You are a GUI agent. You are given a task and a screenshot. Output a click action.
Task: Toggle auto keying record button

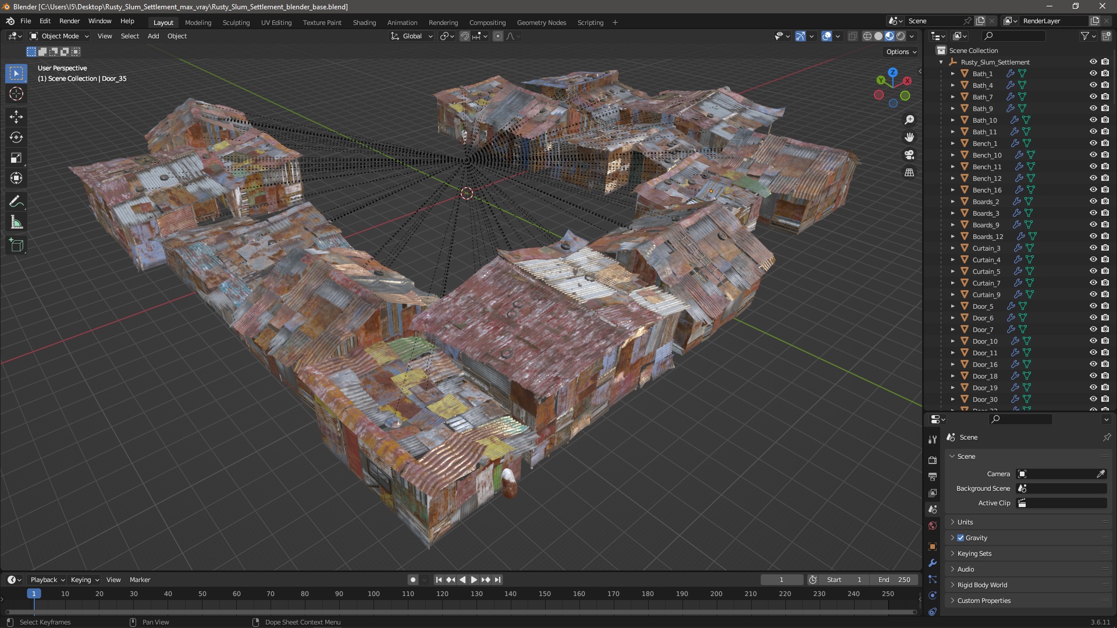[x=413, y=580]
